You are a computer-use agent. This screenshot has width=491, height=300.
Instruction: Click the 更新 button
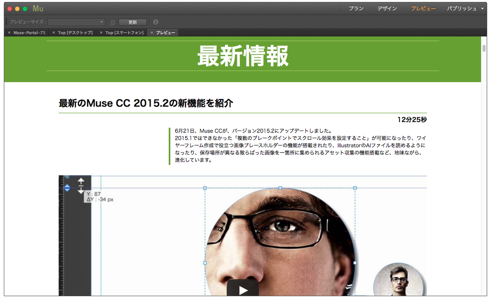coord(133,22)
